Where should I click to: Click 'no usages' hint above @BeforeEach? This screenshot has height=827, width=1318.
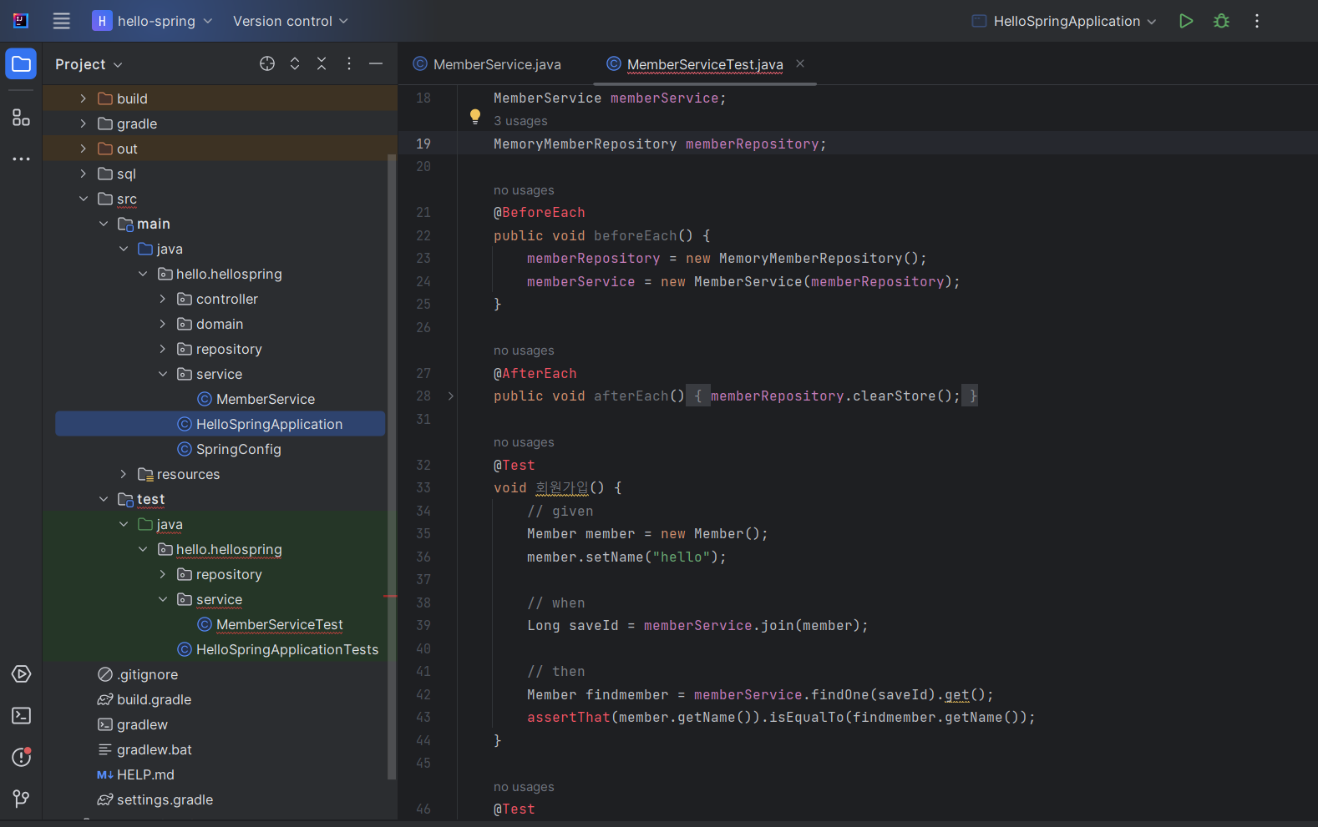tap(524, 190)
